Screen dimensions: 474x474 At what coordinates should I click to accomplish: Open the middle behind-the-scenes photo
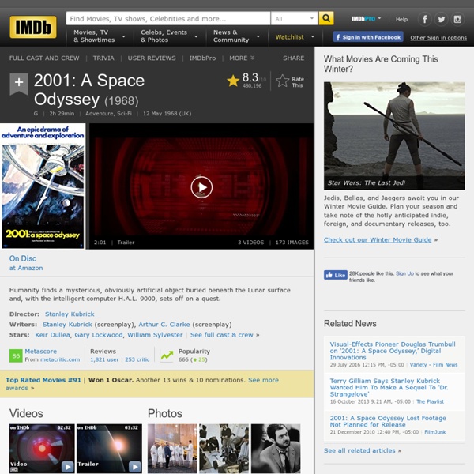point(224,448)
